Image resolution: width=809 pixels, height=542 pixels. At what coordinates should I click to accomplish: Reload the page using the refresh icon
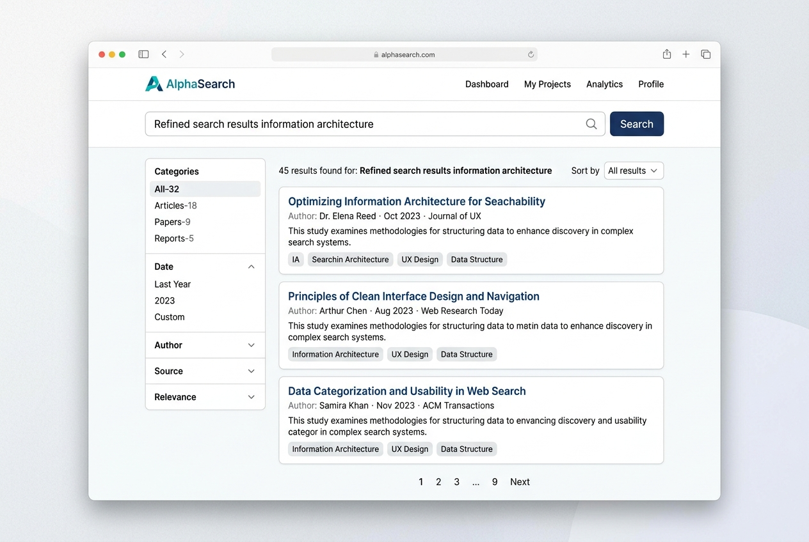531,55
